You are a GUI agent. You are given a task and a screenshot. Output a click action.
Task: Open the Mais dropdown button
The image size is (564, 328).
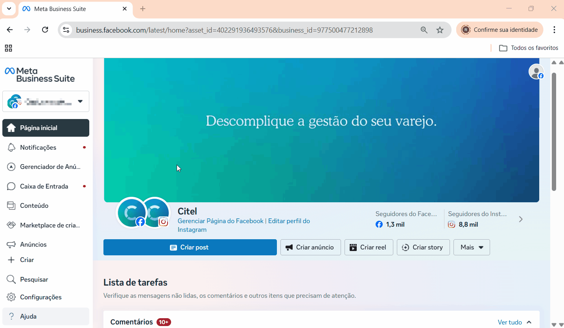(471, 247)
